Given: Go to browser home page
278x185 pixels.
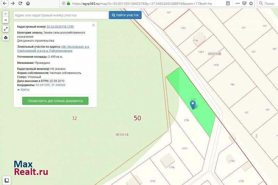Looking at the screenshot, I should click(29, 3).
